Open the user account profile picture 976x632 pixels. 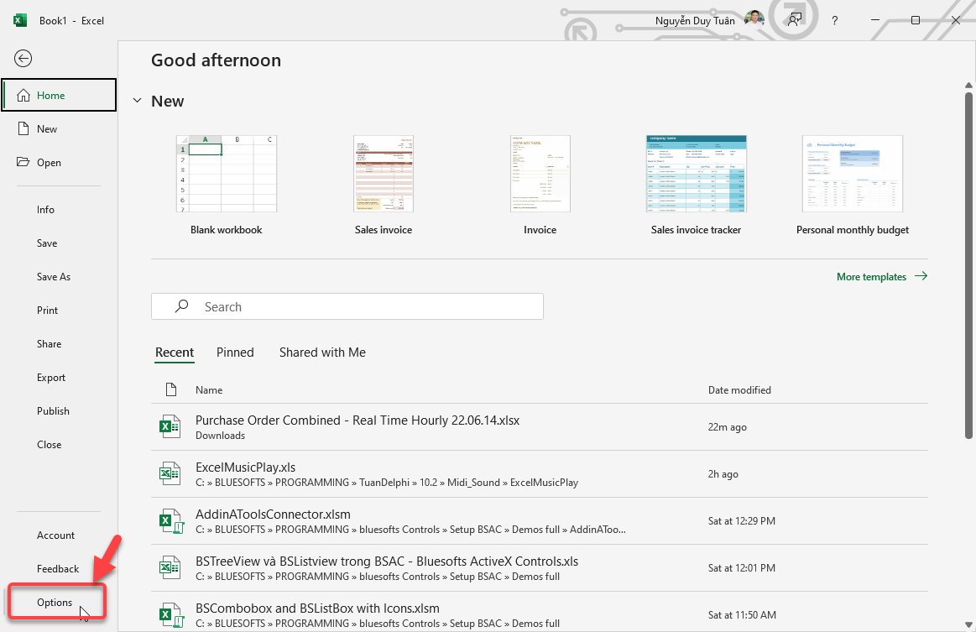tap(754, 20)
